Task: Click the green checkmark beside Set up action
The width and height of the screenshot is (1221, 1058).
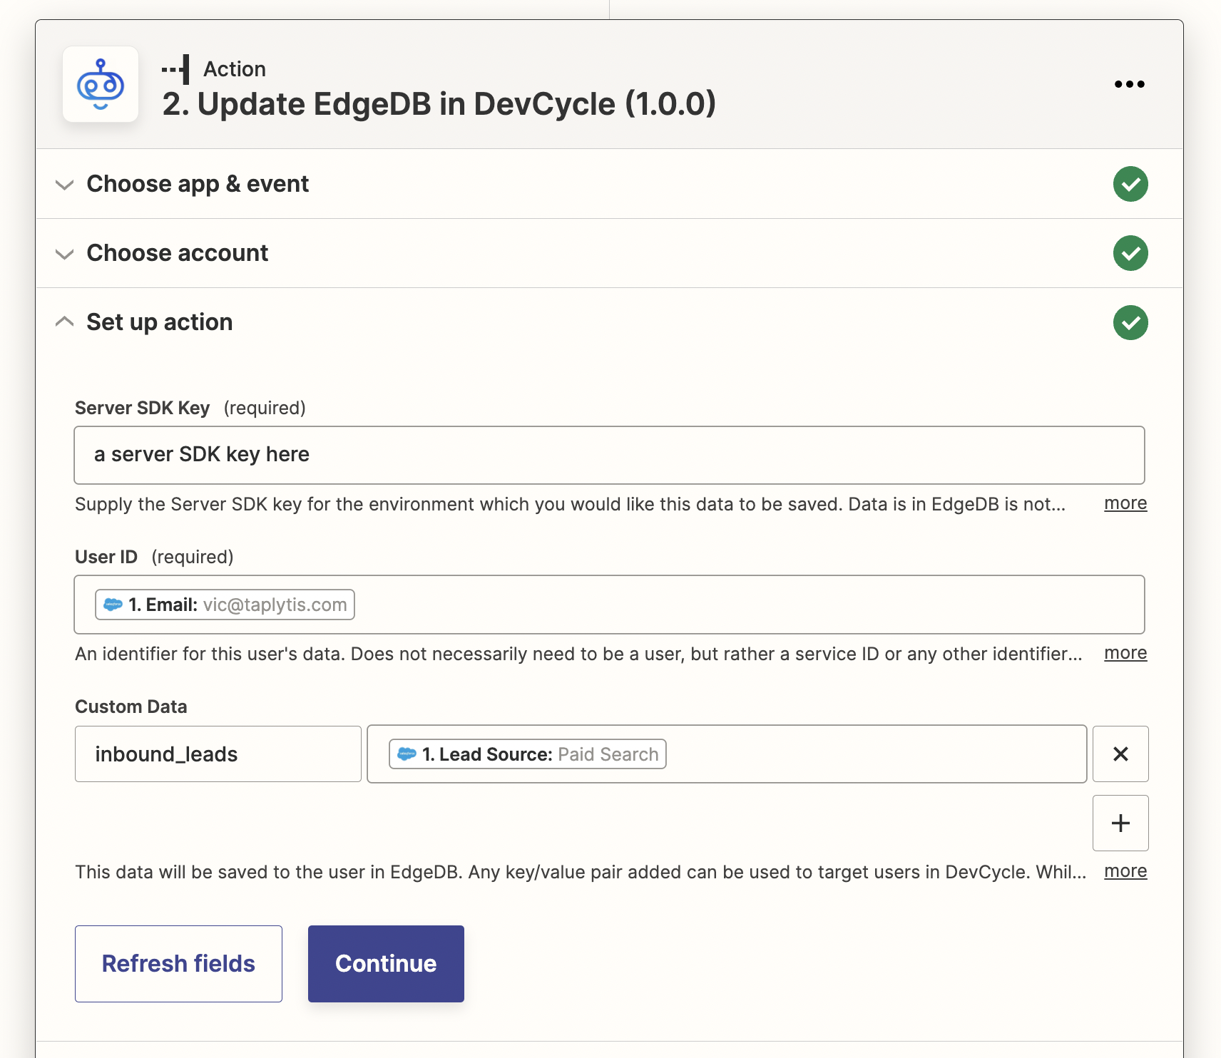Action: point(1130,322)
